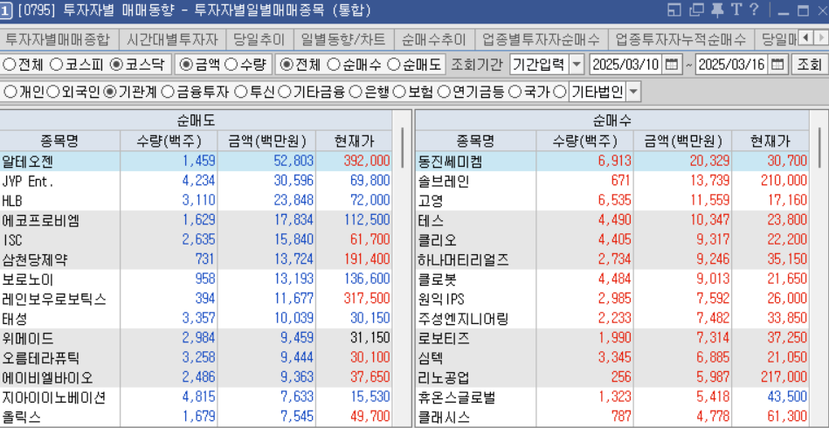Screen dimensions: 829x428
Task: Select the 순매수 filter radio button
Action: coord(333,65)
